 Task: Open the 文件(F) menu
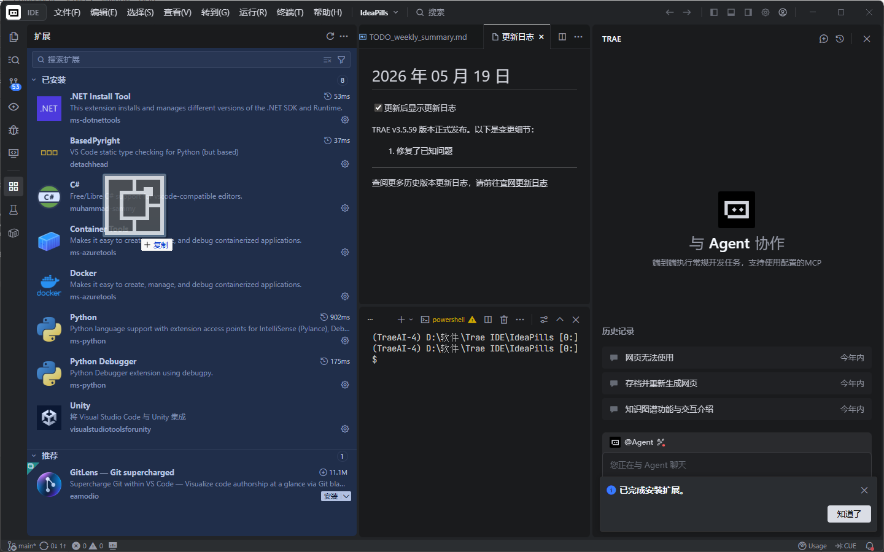[67, 12]
